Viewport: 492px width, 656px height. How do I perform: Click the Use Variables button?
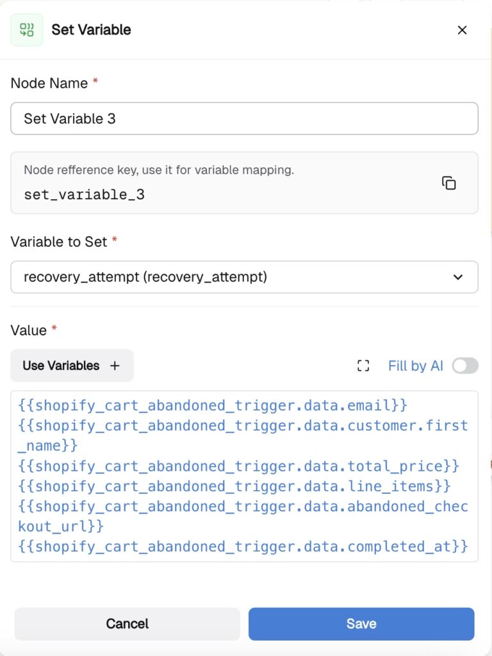click(72, 366)
